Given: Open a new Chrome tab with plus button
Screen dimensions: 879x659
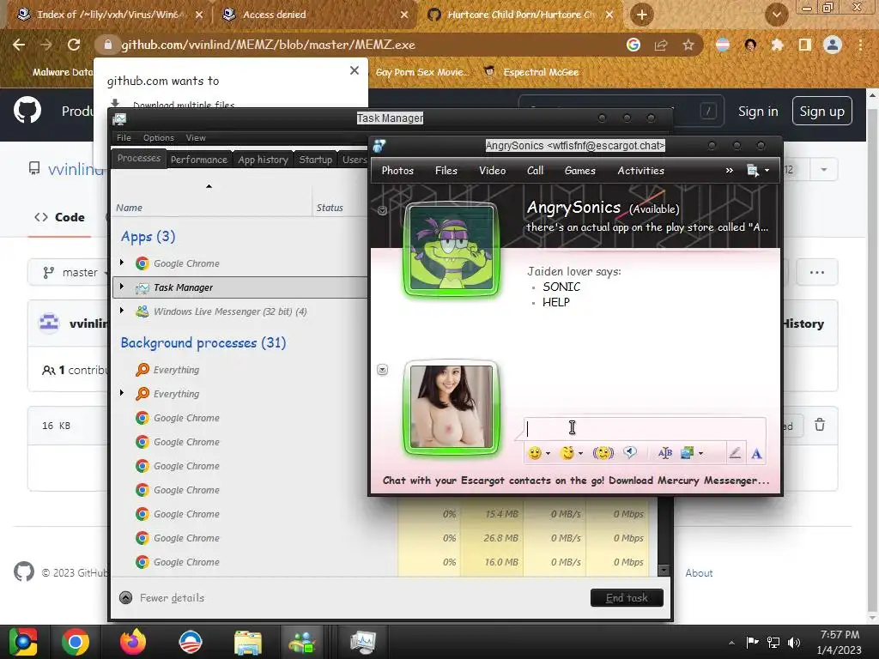Looking at the screenshot, I should pos(642,15).
